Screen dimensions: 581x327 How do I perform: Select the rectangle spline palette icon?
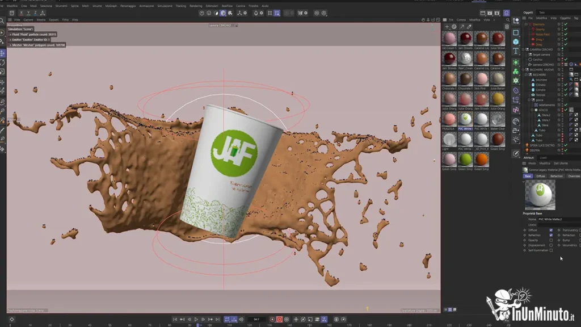(x=516, y=32)
